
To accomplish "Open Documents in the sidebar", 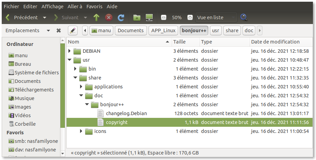I will point(24,81).
